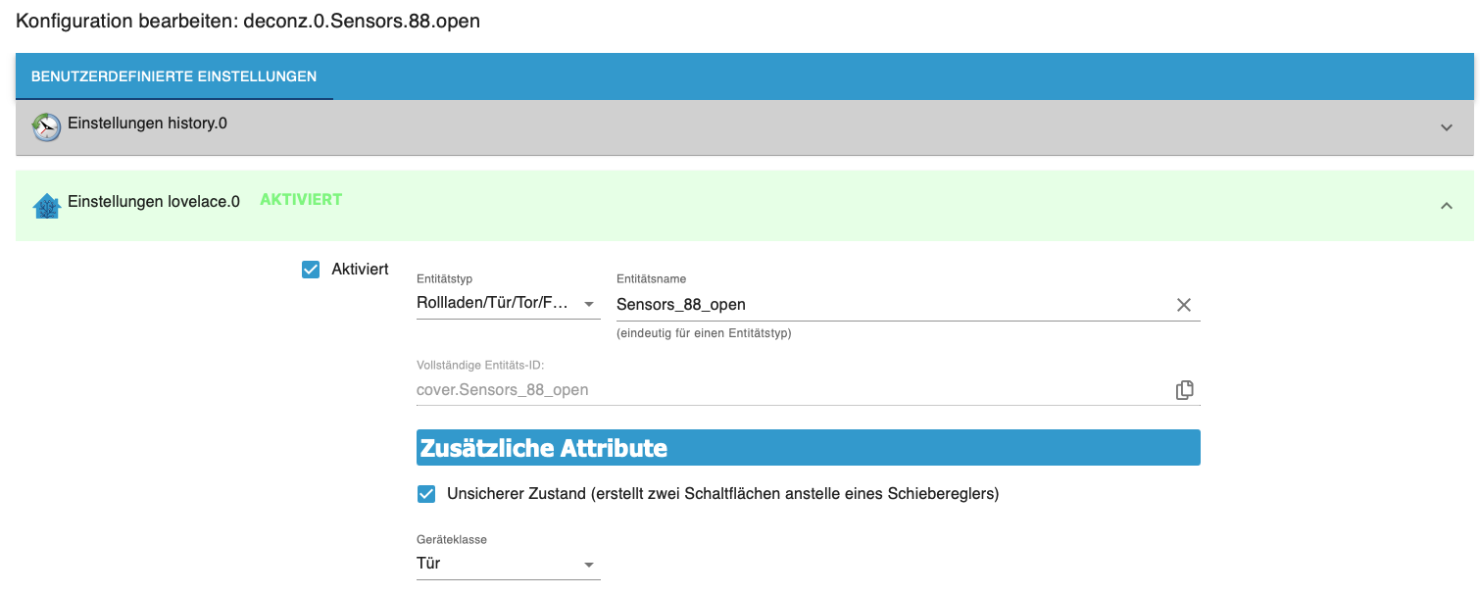
Task: Clear the Entitätsname field with X
Action: click(x=1183, y=305)
